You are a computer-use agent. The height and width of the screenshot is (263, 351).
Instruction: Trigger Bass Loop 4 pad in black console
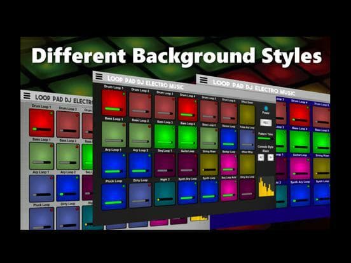(188, 137)
